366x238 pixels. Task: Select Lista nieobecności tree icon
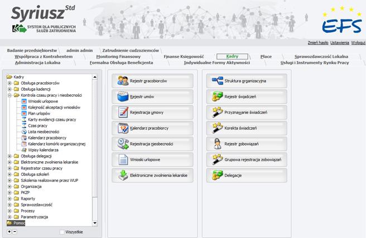pyautogui.click(x=24, y=131)
